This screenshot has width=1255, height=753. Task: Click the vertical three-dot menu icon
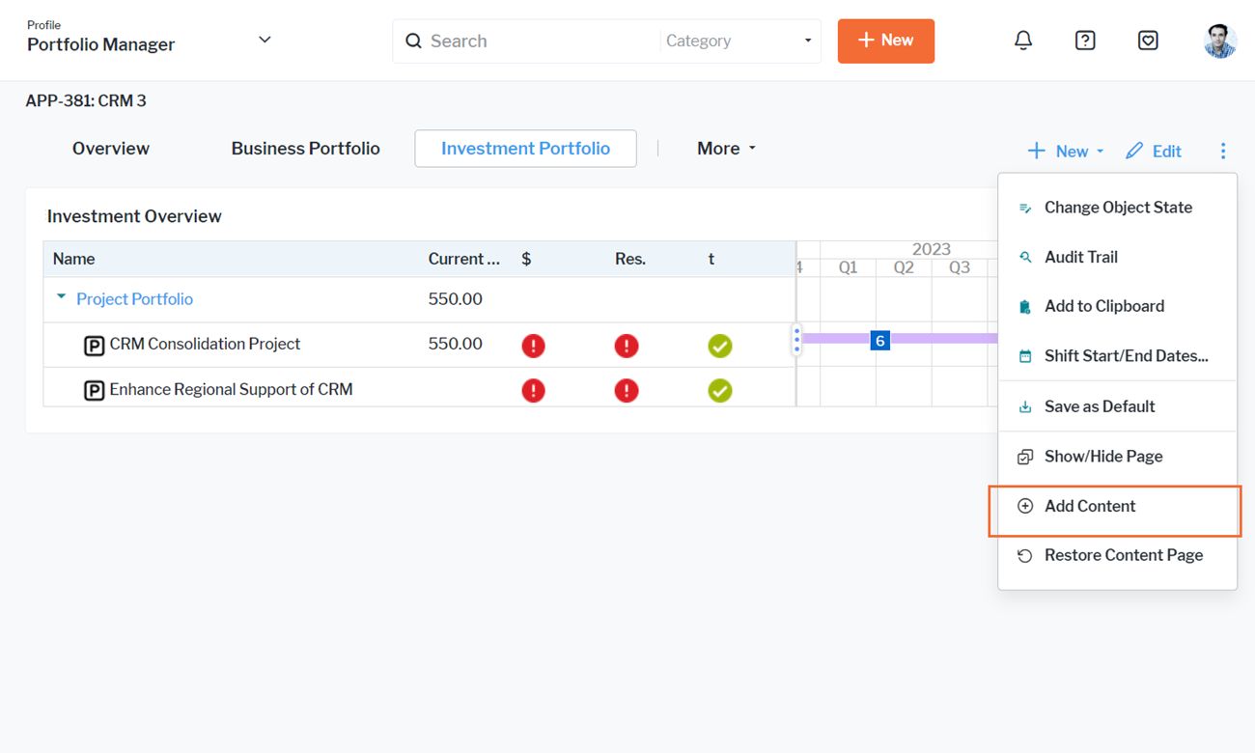tap(1223, 151)
